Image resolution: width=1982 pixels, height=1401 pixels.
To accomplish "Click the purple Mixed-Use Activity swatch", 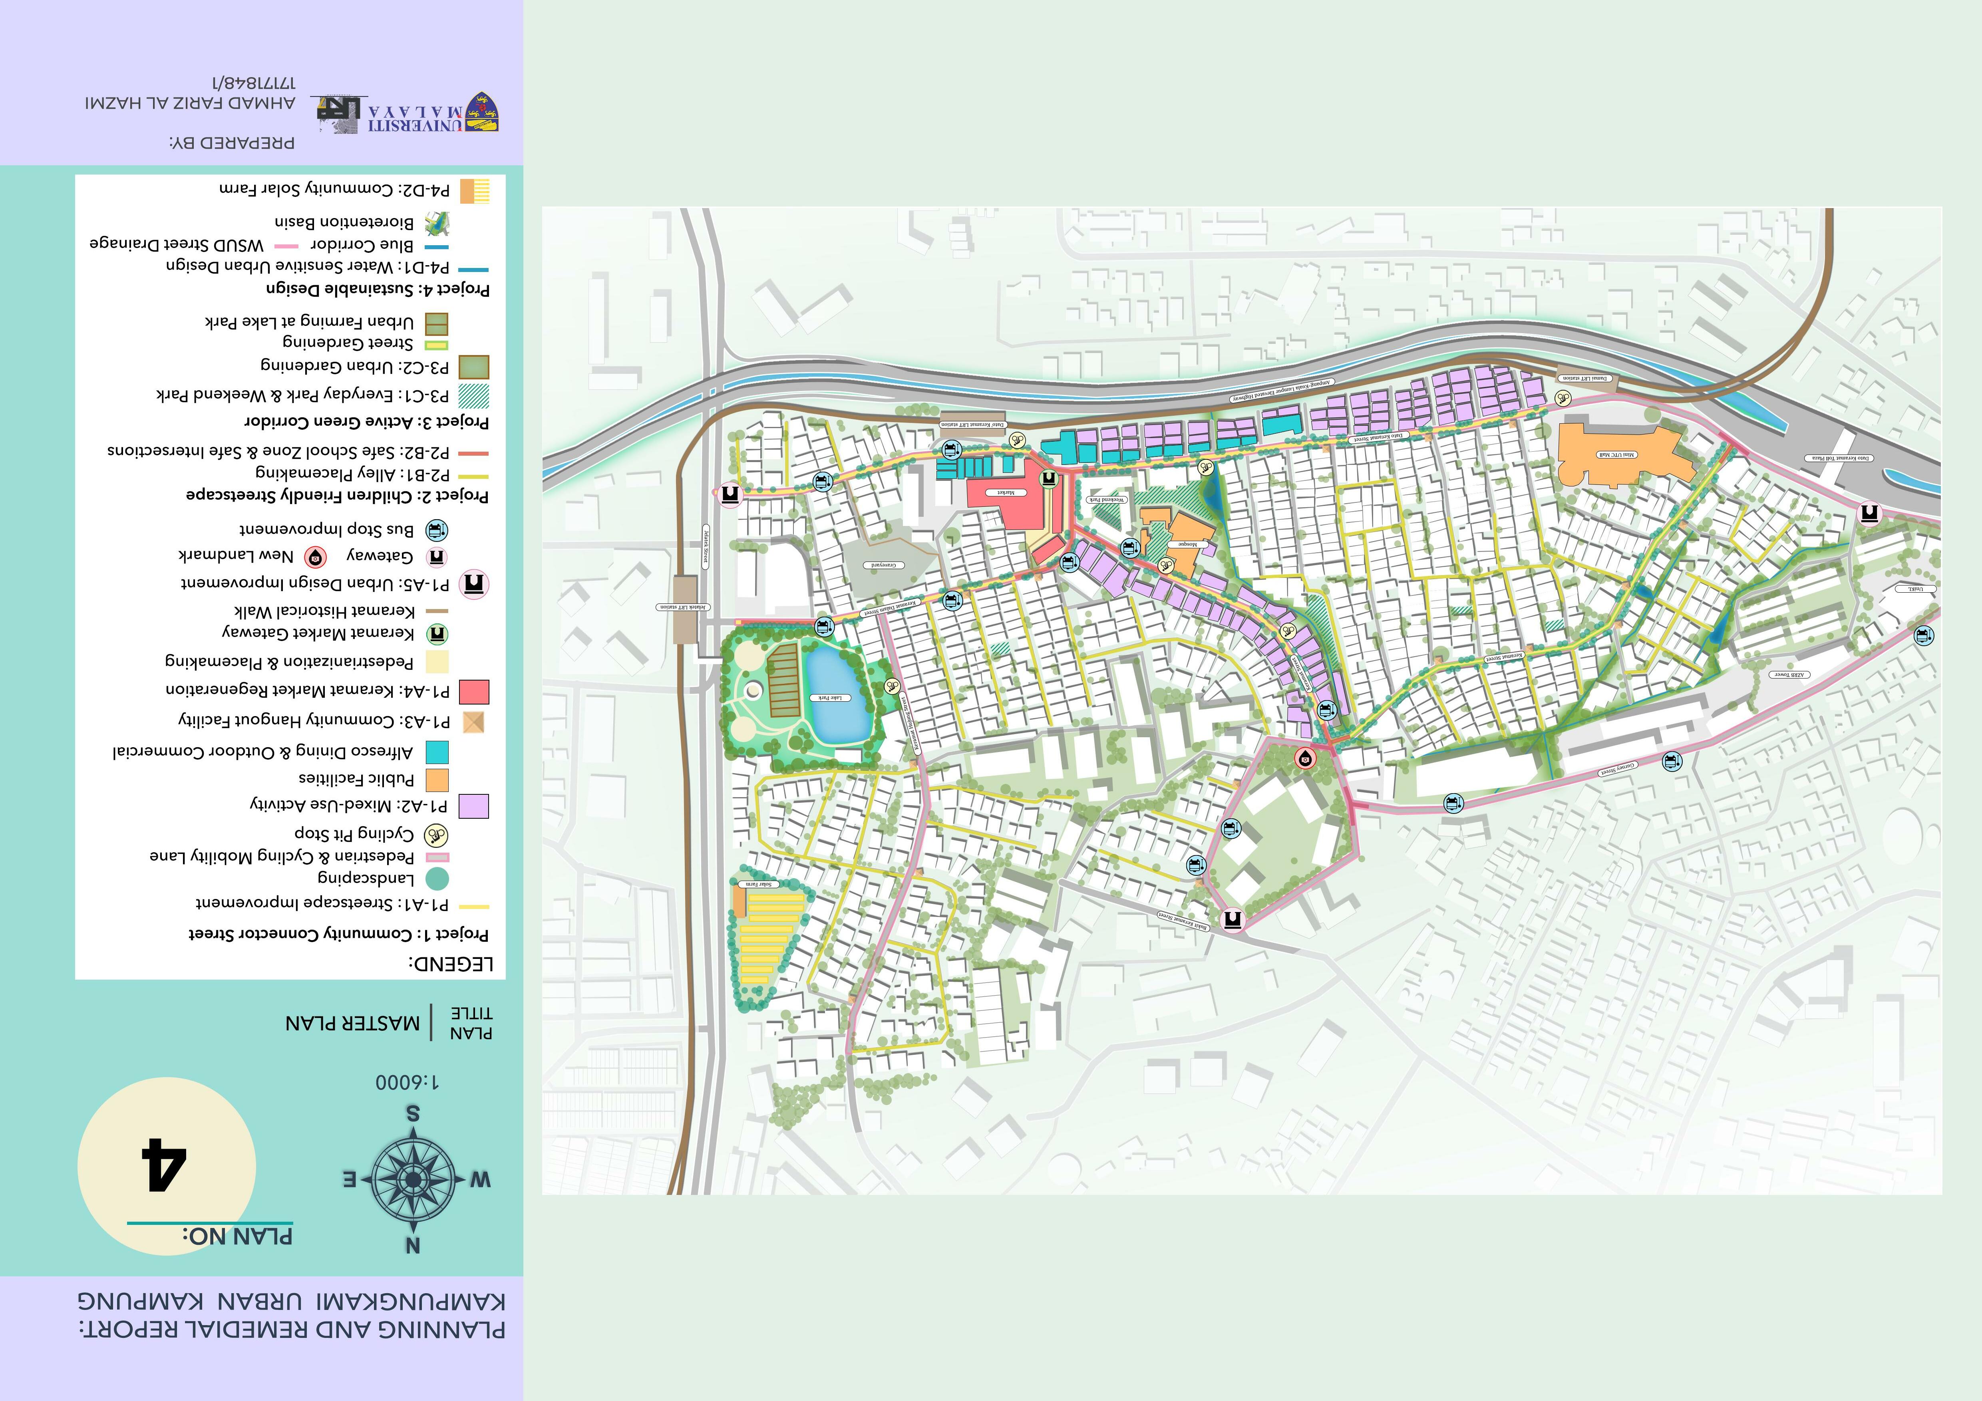I will click(473, 806).
